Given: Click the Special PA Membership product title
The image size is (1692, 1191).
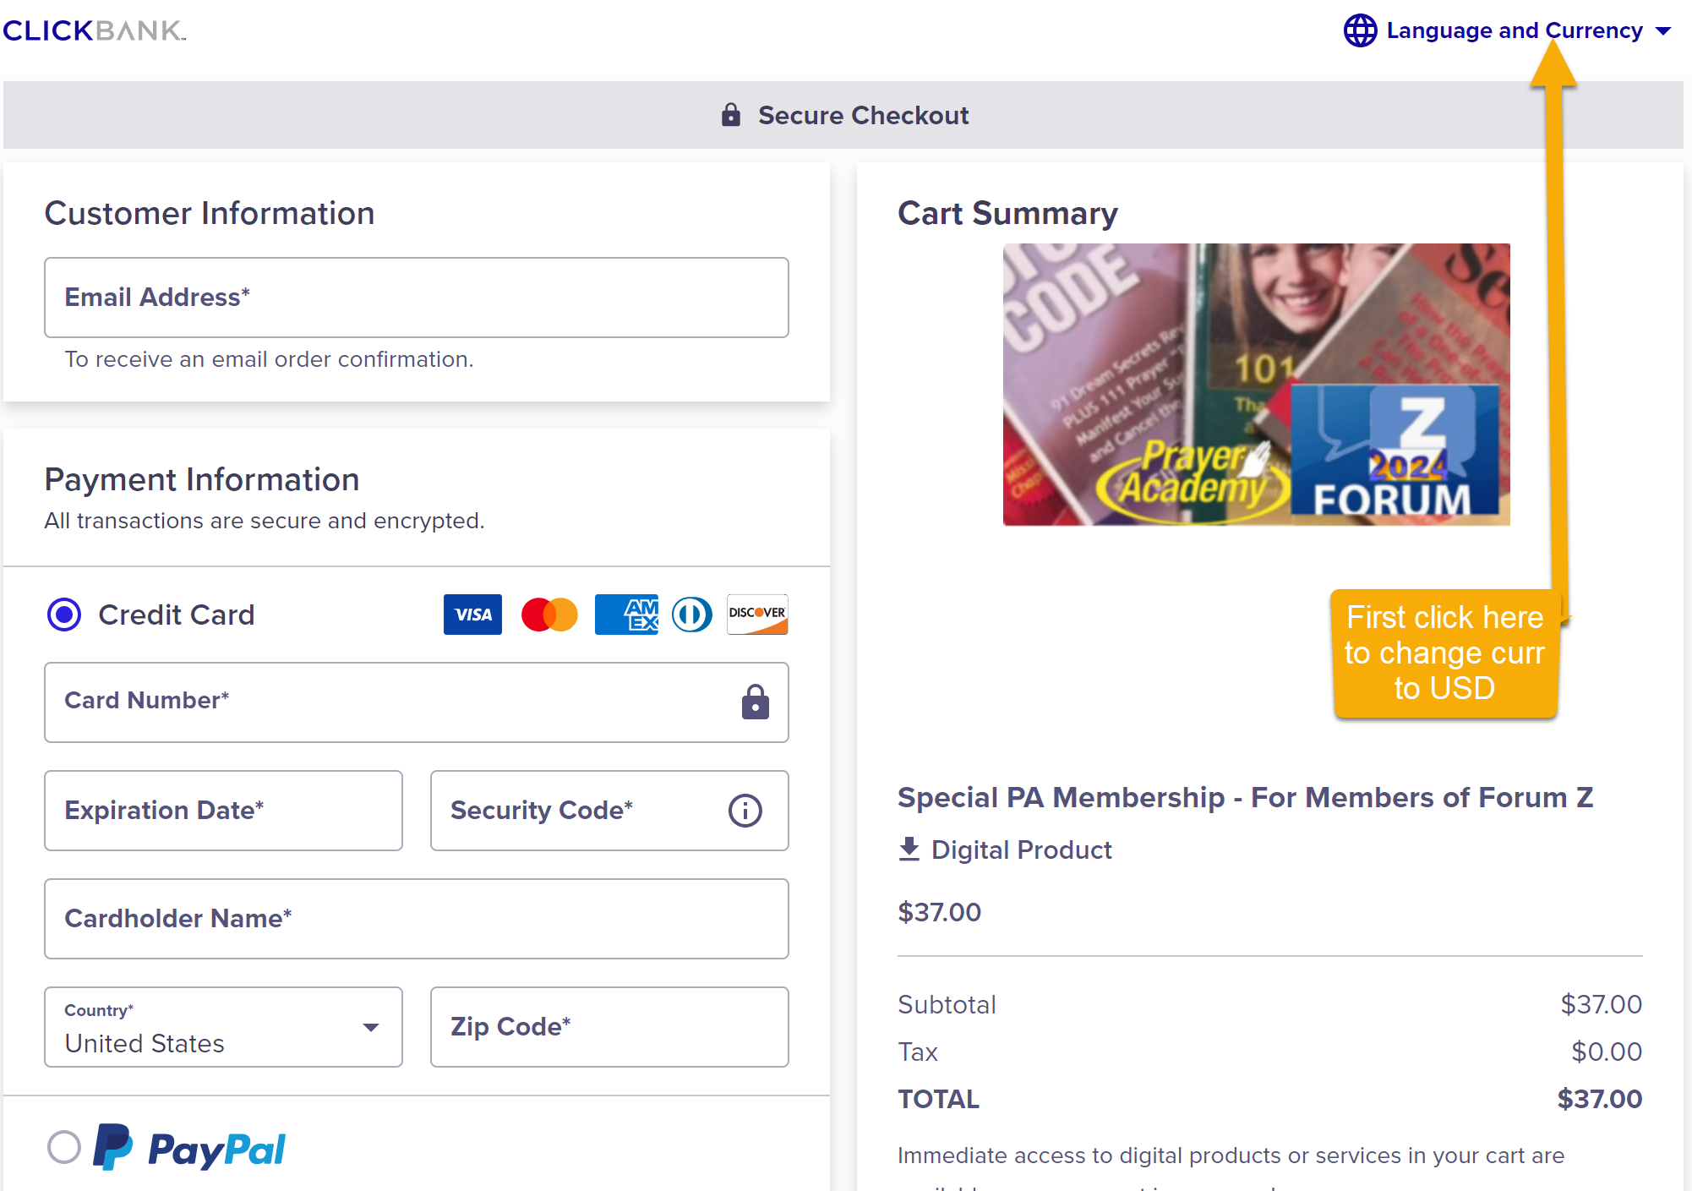Looking at the screenshot, I should click(x=1245, y=797).
